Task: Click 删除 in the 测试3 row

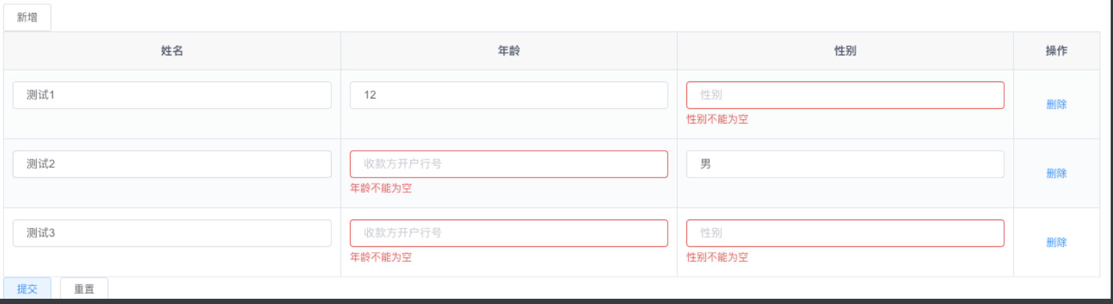Action: pos(1056,242)
